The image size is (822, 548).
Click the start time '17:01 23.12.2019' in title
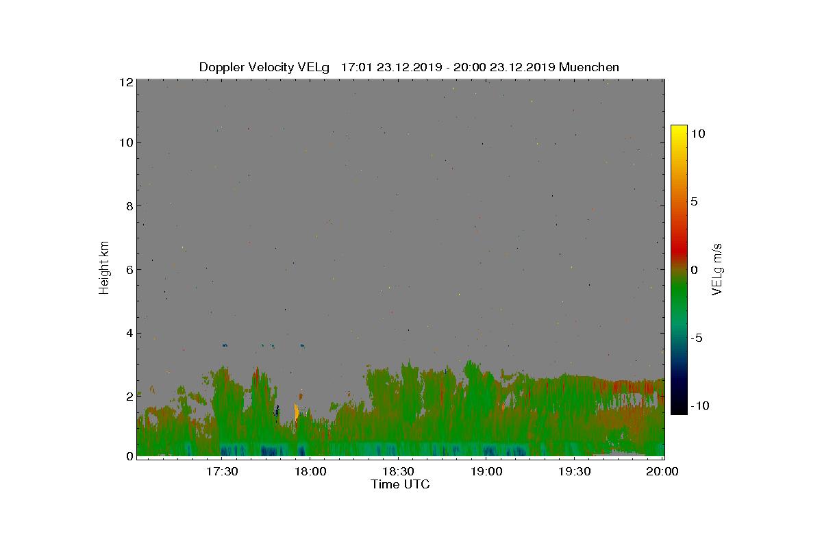tap(390, 67)
